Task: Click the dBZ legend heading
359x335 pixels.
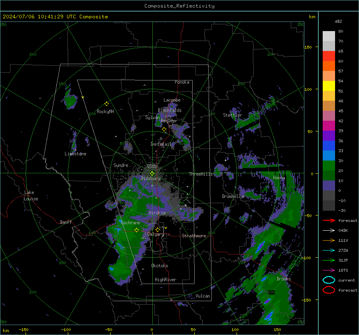Action: click(x=338, y=22)
